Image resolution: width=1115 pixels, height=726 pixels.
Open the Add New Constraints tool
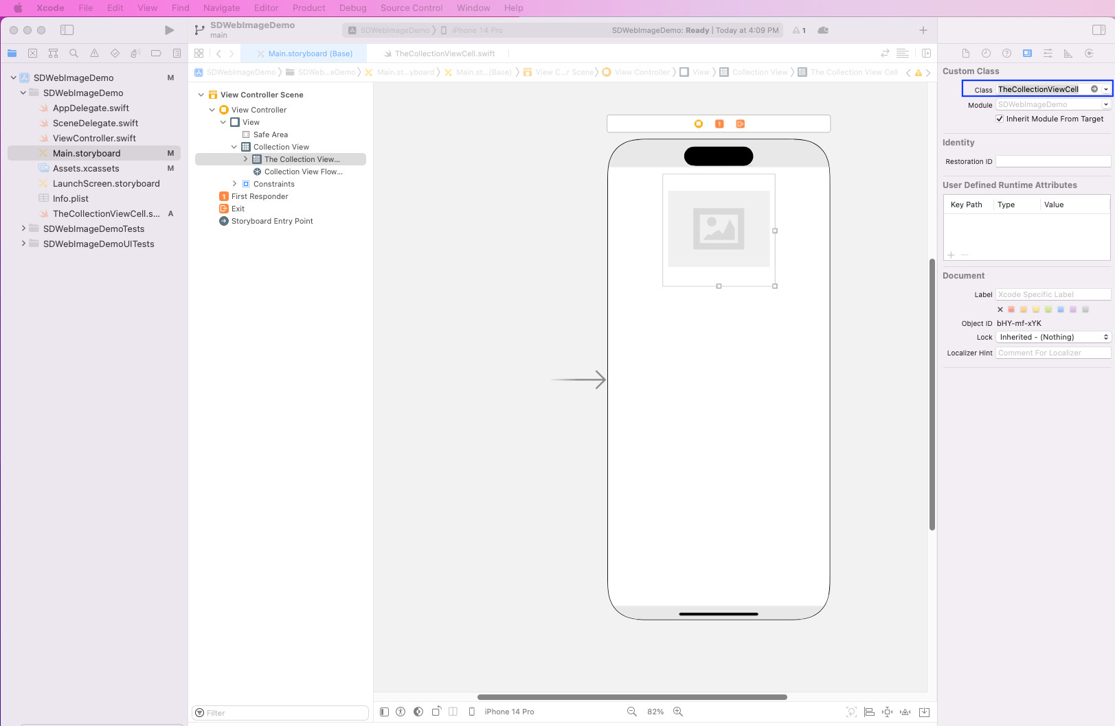coord(887,712)
